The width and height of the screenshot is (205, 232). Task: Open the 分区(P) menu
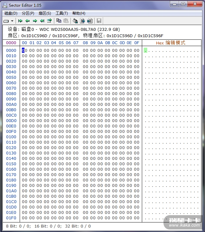[x=28, y=13]
